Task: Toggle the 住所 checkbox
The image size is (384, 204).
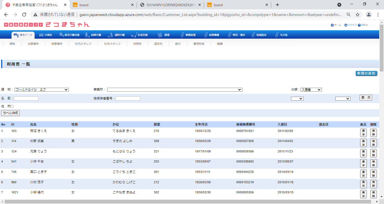Action: 12,106
